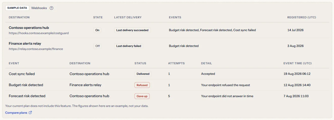Click the REGISTERED (UTC) column header
The image size is (334, 120).
(302, 18)
